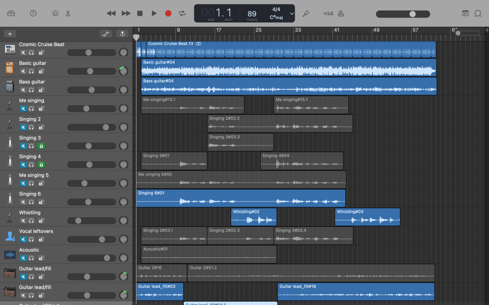
Task: Add a new track
Action: point(10,34)
